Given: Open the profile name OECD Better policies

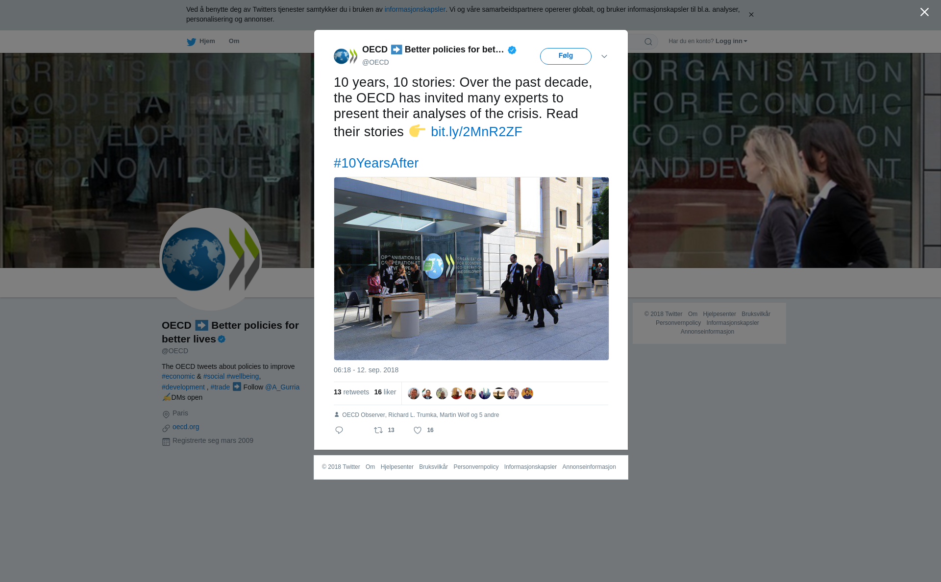Looking at the screenshot, I should [x=230, y=332].
